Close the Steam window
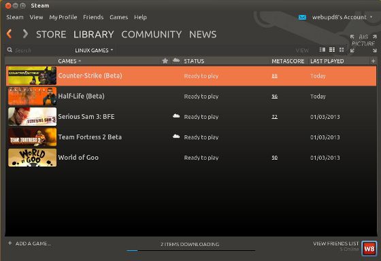The width and height of the screenshot is (381, 261). pyautogui.click(x=8, y=5)
